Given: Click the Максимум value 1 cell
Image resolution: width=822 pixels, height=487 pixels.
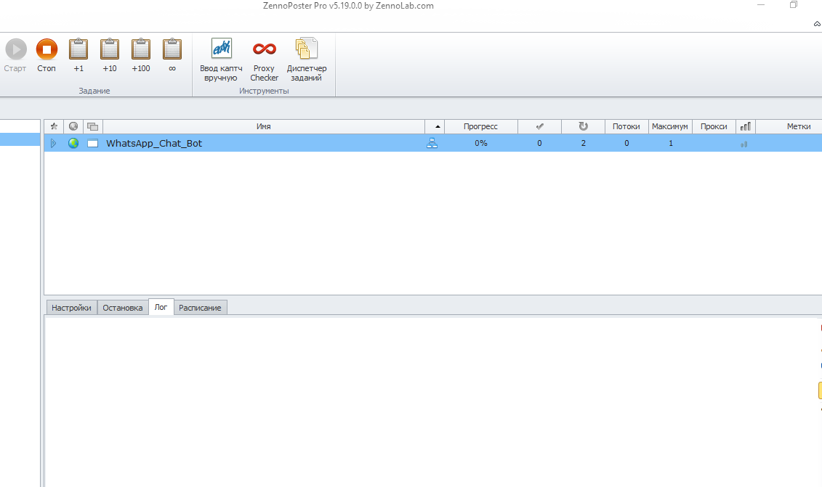Looking at the screenshot, I should (670, 143).
